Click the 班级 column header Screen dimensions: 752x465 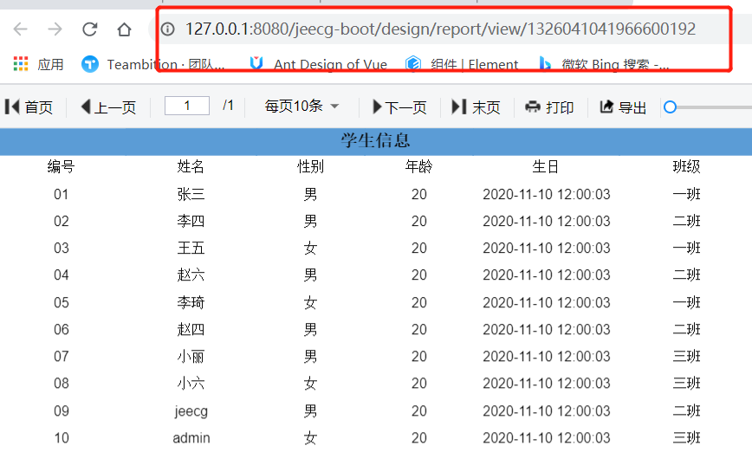pyautogui.click(x=686, y=166)
